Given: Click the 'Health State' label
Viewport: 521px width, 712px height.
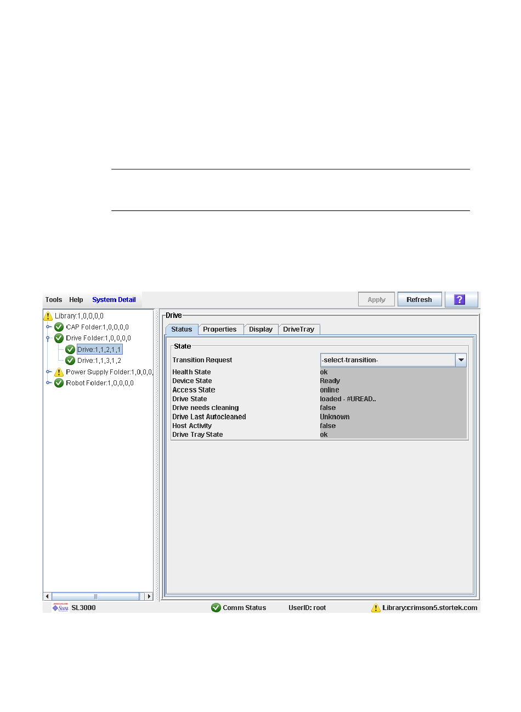Looking at the screenshot, I should pos(191,372).
